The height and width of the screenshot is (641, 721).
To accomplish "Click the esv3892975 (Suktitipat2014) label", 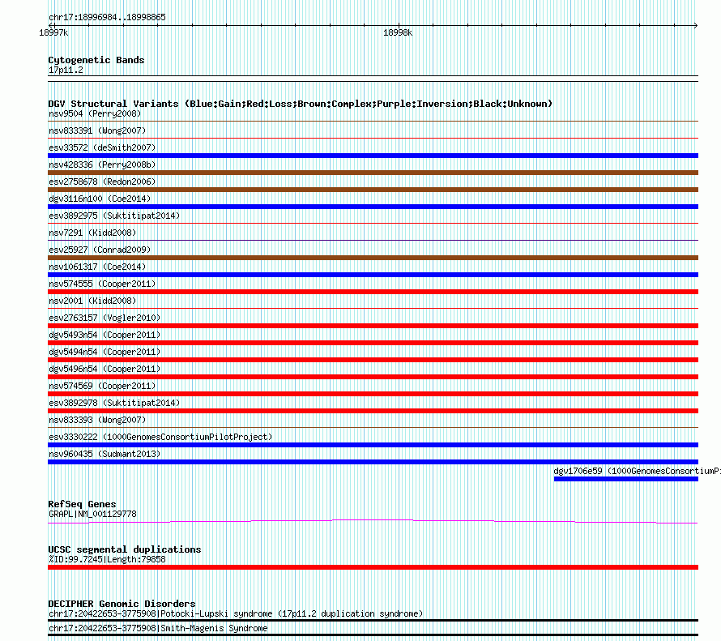I will click(x=114, y=216).
